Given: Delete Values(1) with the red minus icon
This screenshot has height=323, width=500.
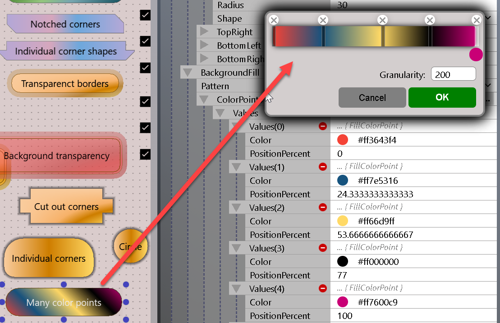Looking at the screenshot, I should (x=323, y=167).
